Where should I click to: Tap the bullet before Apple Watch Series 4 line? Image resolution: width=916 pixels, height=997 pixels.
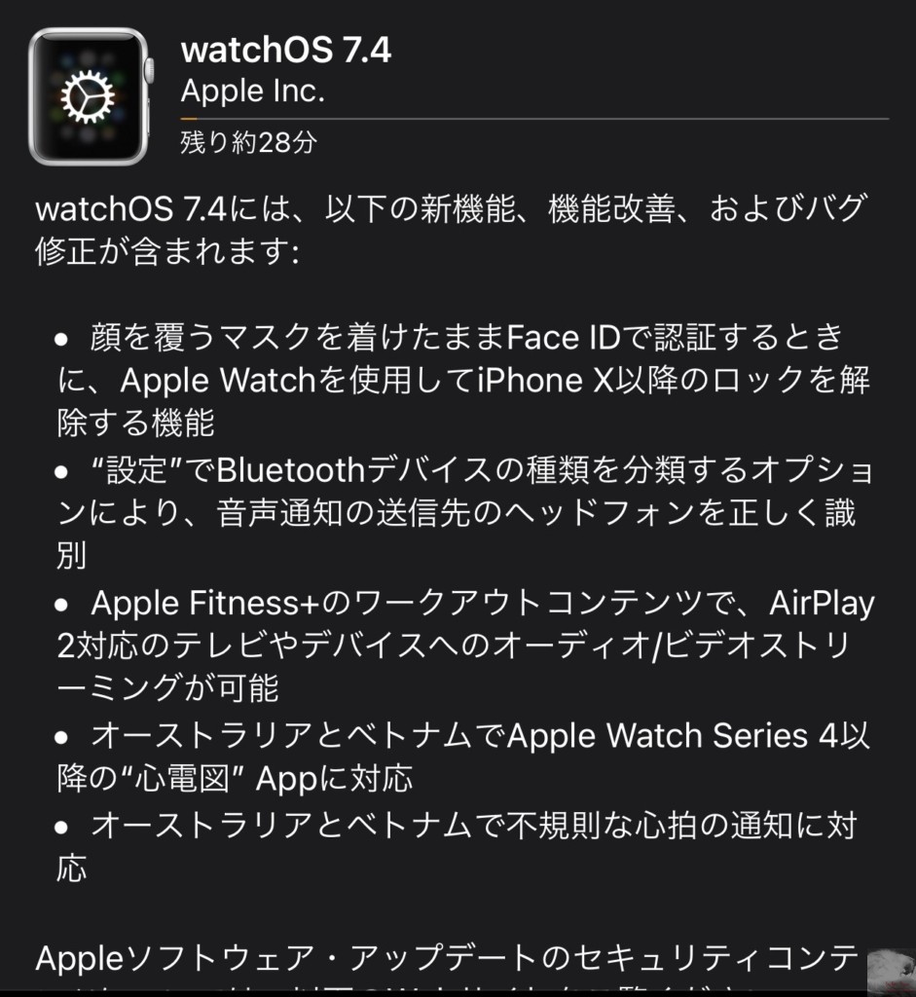(x=61, y=738)
